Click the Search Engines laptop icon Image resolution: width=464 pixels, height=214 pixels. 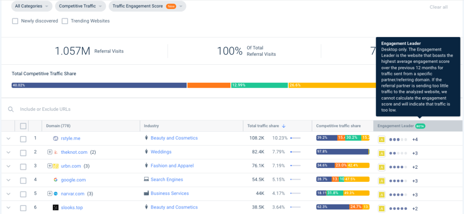point(146,180)
